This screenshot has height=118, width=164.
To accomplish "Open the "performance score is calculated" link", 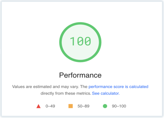I will (118, 87).
